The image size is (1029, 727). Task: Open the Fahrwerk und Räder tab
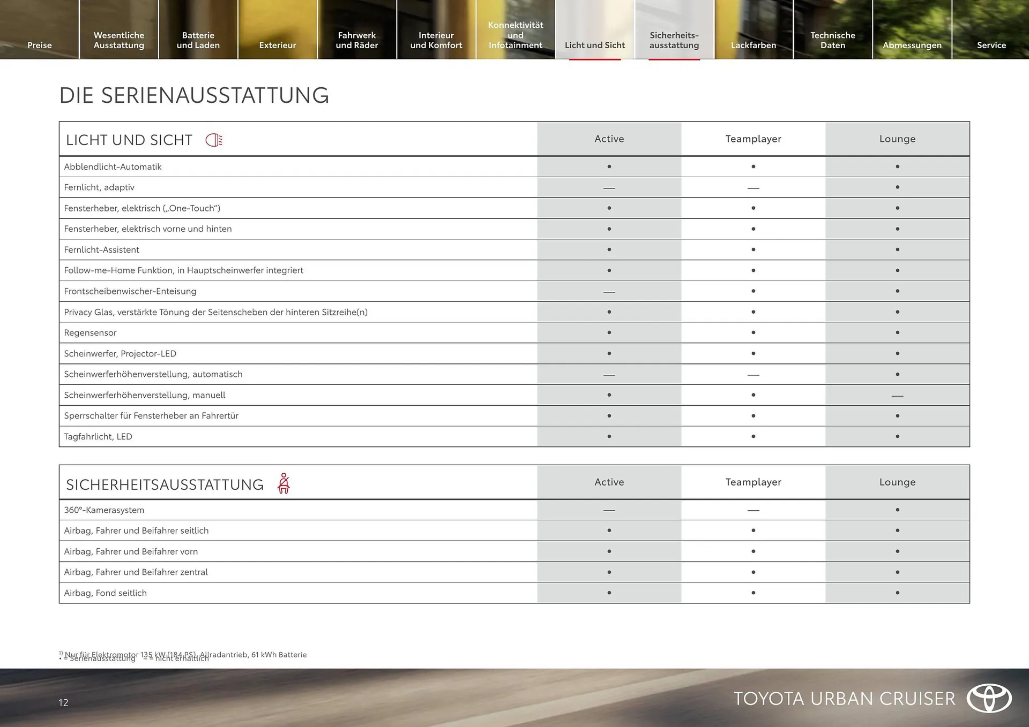tap(356, 40)
